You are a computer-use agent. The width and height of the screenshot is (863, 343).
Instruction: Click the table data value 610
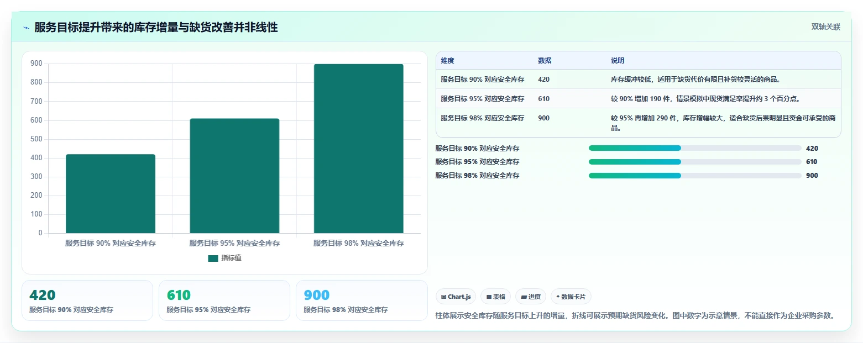coord(543,99)
